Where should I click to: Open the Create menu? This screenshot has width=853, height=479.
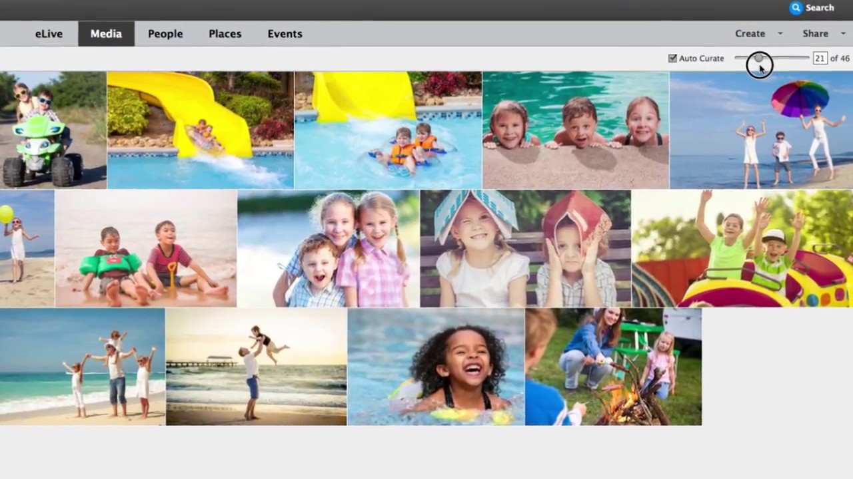(750, 34)
